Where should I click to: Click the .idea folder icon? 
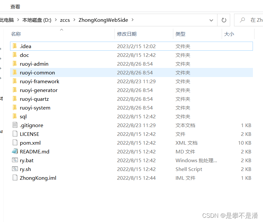tap(15, 46)
